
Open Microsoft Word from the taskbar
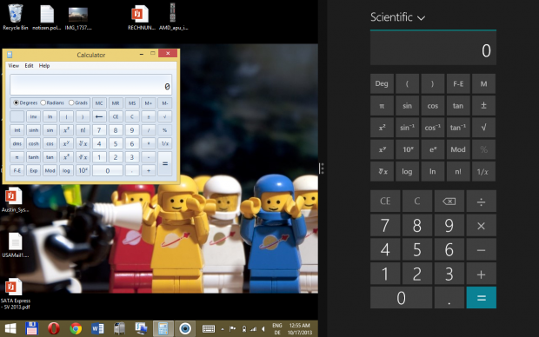pyautogui.click(x=97, y=329)
